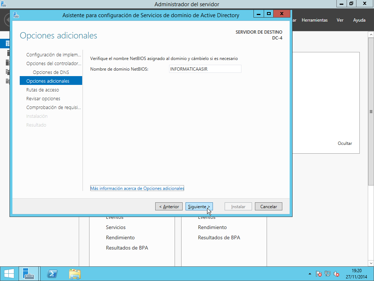Open the network tray icon
Screen dimensions: 374x281
[x=328, y=274]
